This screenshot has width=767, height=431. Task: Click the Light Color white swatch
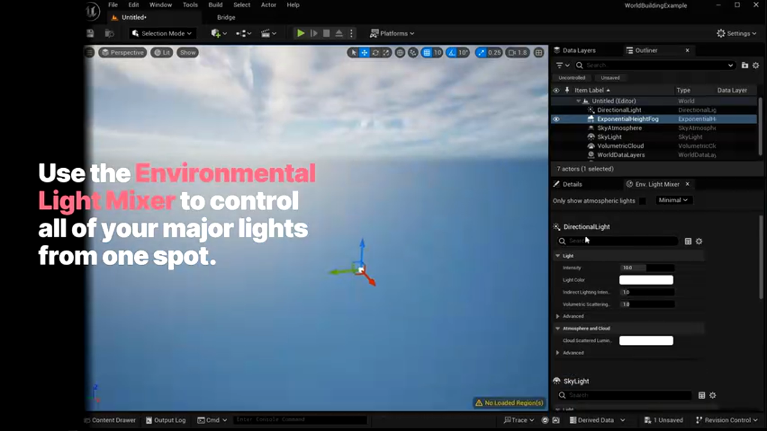tap(646, 280)
